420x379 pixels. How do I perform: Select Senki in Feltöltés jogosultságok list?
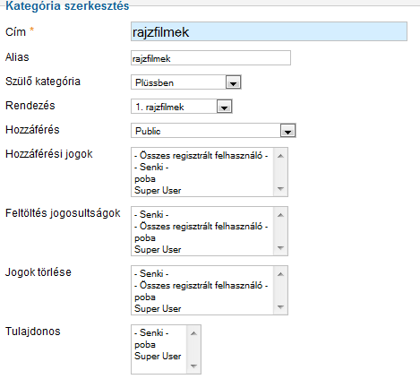pyautogui.click(x=151, y=214)
